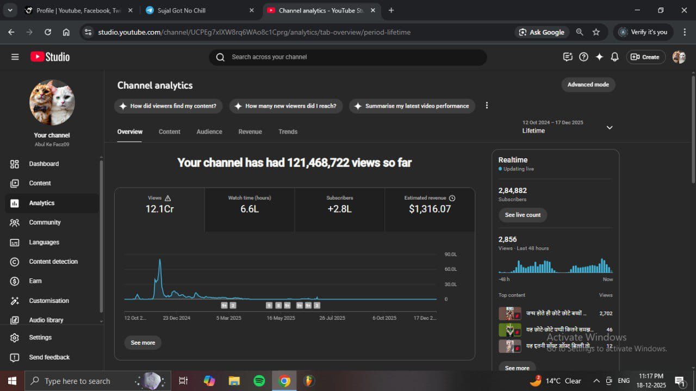
Task: Switch to the Revenue tab
Action: click(250, 132)
